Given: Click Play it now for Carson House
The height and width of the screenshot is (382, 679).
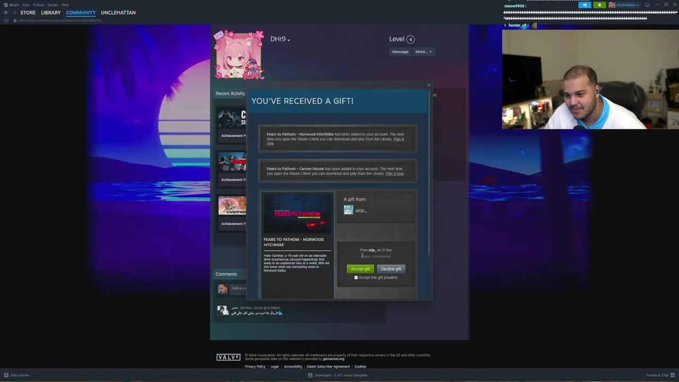Looking at the screenshot, I should tap(394, 173).
